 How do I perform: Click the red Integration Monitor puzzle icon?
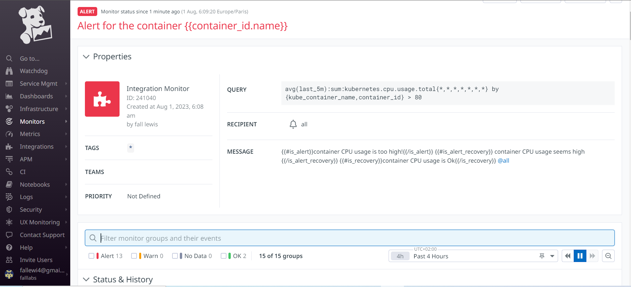click(x=102, y=99)
